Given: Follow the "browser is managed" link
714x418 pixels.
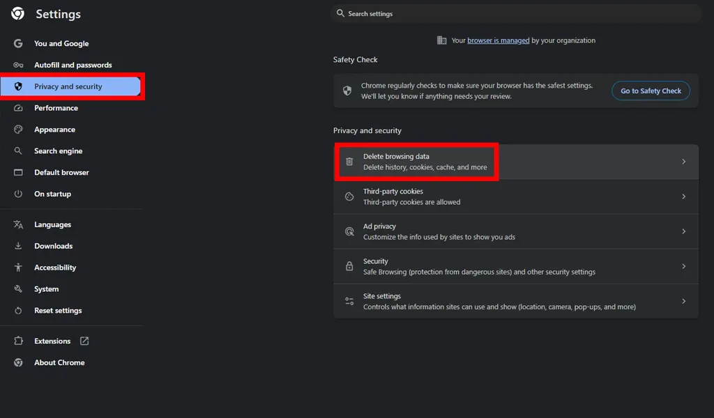Looking at the screenshot, I should (x=498, y=40).
